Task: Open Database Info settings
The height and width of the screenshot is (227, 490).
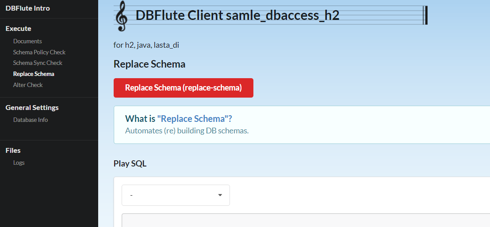Action: point(31,120)
